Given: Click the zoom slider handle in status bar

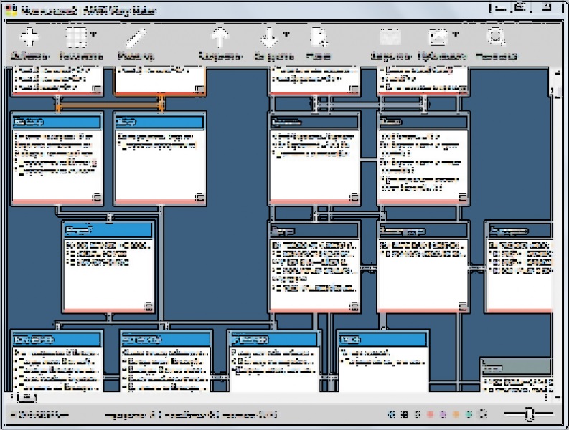Looking at the screenshot, I should (x=529, y=414).
